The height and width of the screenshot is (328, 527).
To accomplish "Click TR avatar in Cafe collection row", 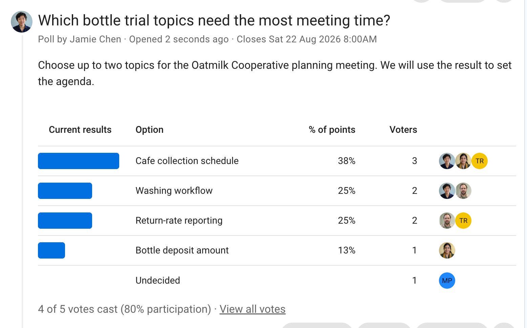I will [480, 161].
